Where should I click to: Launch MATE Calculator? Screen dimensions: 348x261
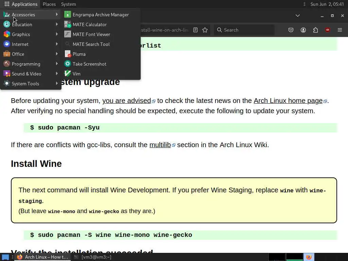101,24
